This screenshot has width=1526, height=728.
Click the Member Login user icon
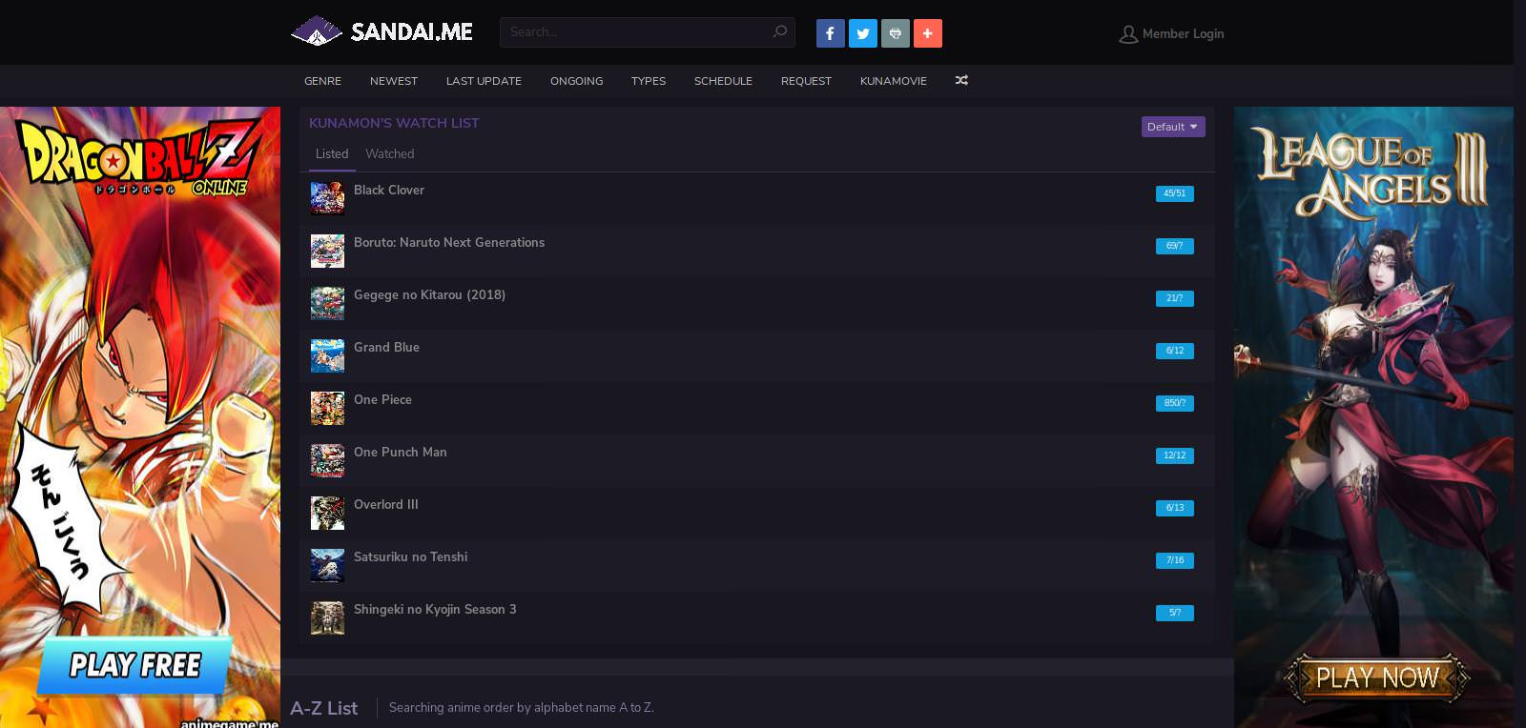(1128, 34)
